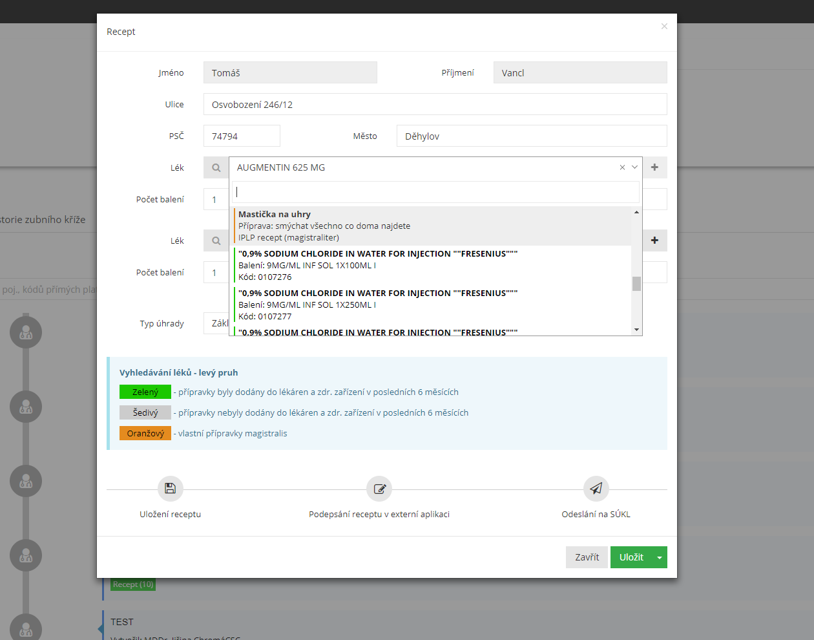Collapse the AUGMENTIN 625 MG dropdown chevron
This screenshot has height=640, width=814.
[x=634, y=167]
